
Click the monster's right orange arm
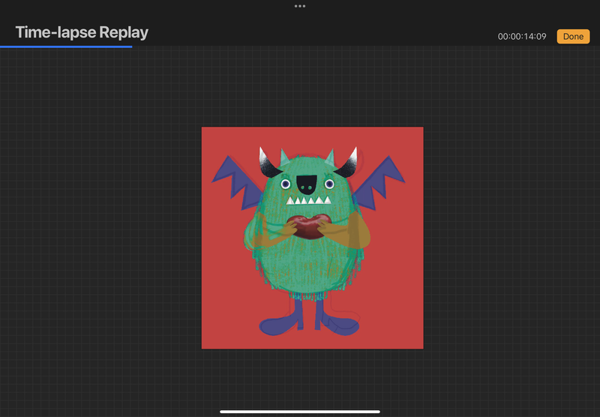354,233
